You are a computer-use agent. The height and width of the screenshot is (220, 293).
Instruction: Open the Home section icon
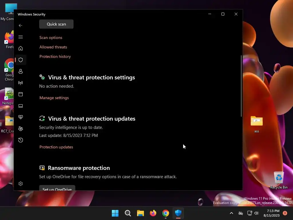click(x=21, y=48)
